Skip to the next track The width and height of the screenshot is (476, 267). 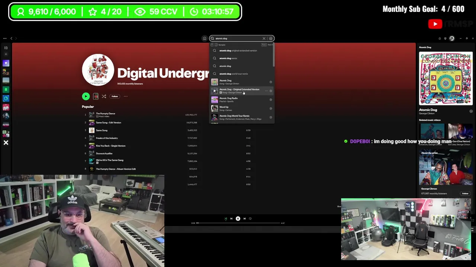click(x=245, y=219)
